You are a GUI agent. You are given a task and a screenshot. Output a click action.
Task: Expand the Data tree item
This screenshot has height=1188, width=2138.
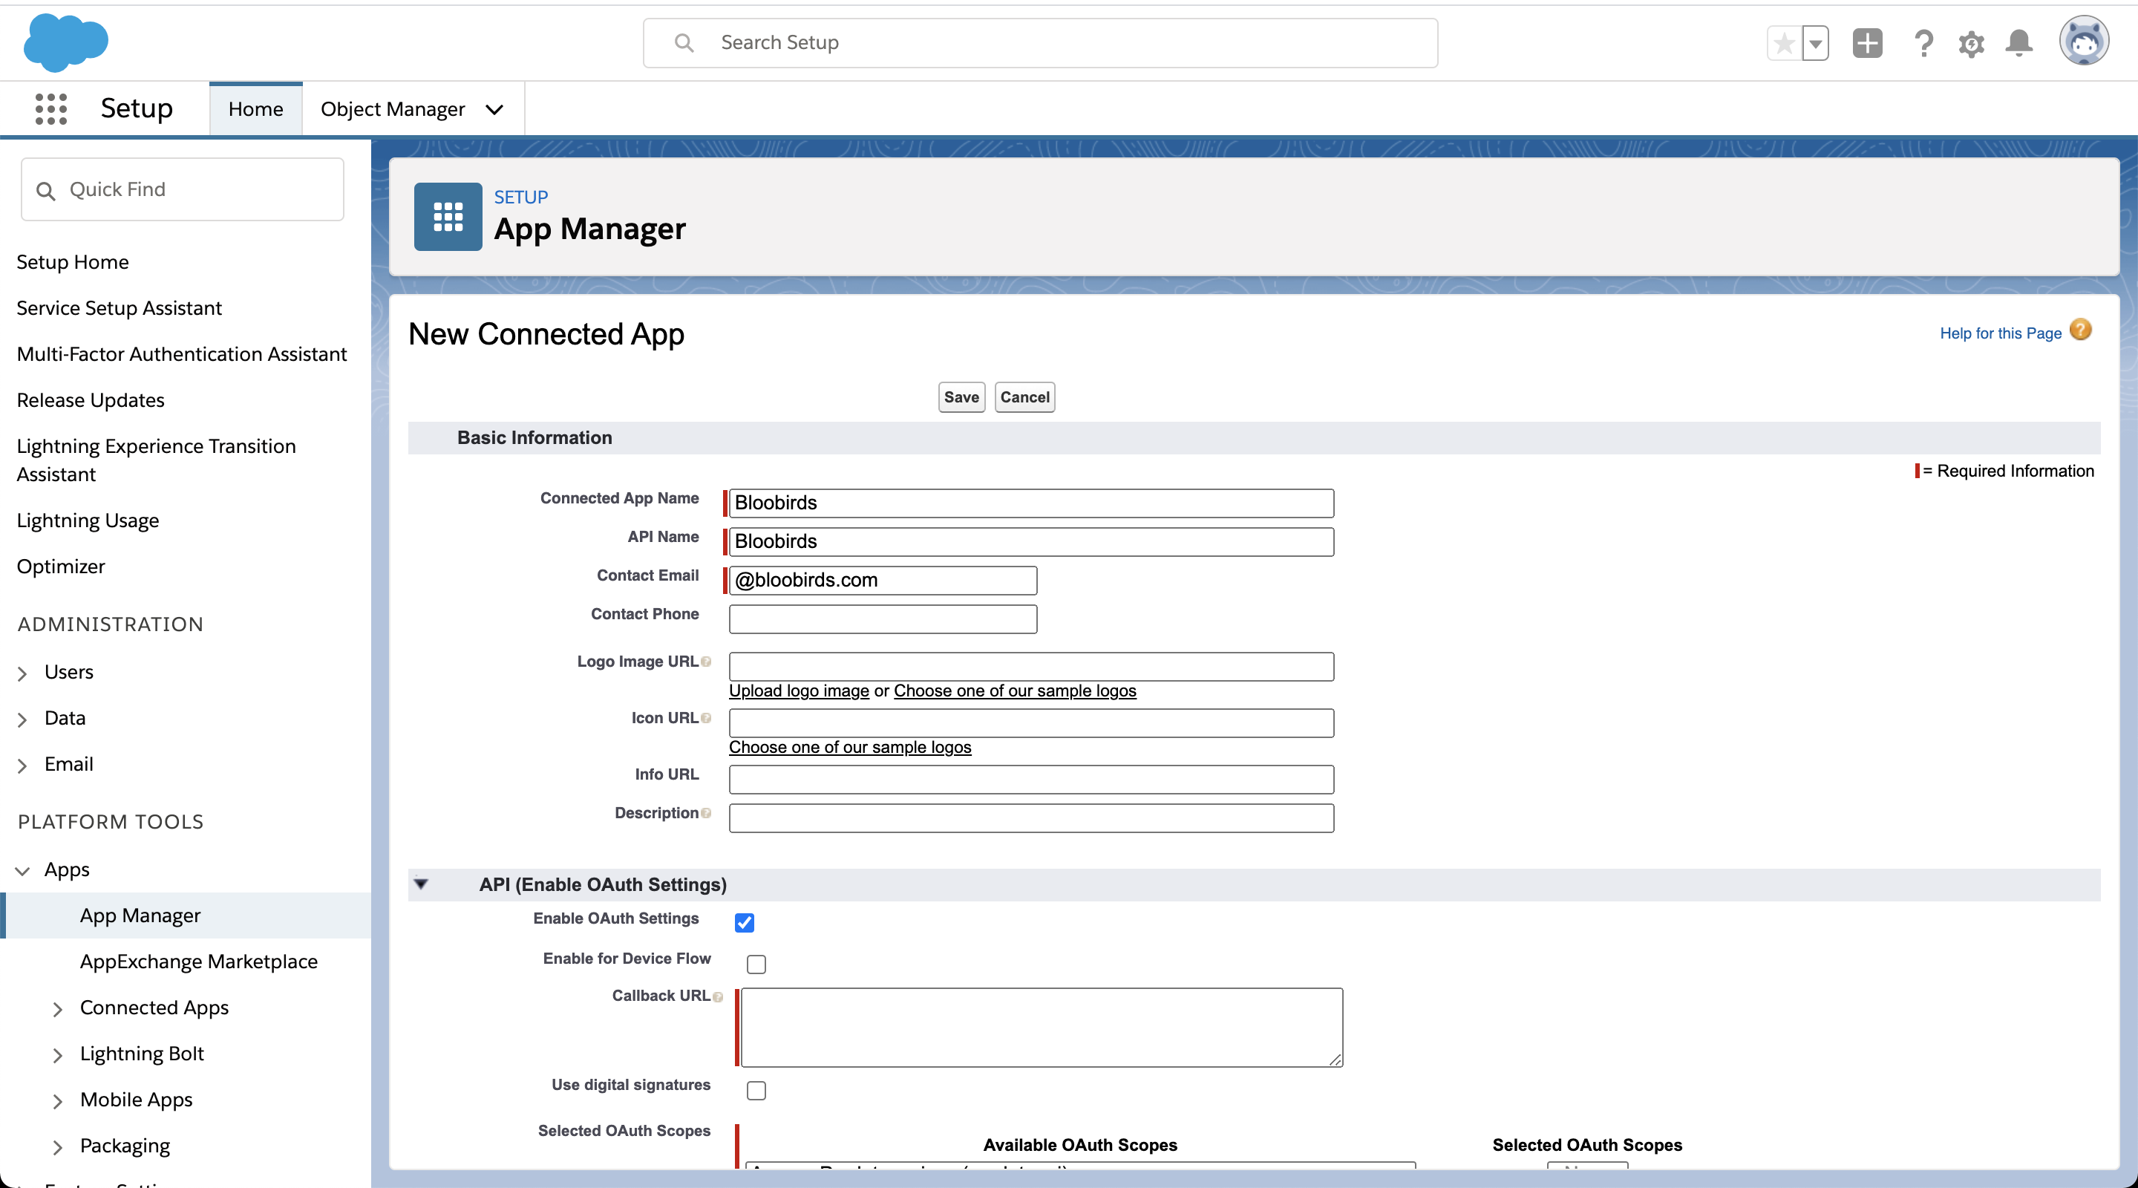[22, 719]
